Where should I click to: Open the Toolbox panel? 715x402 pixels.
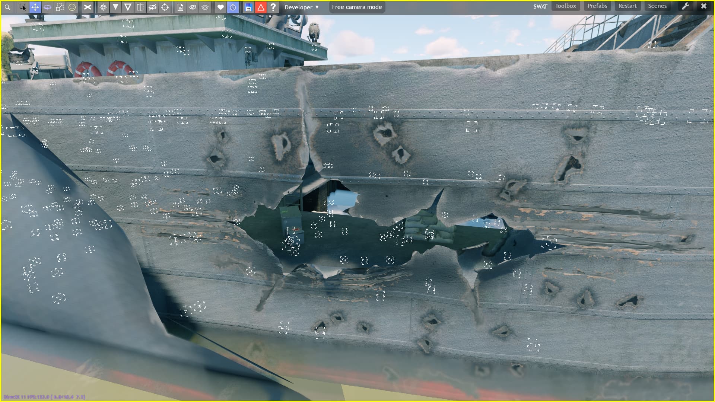565,6
